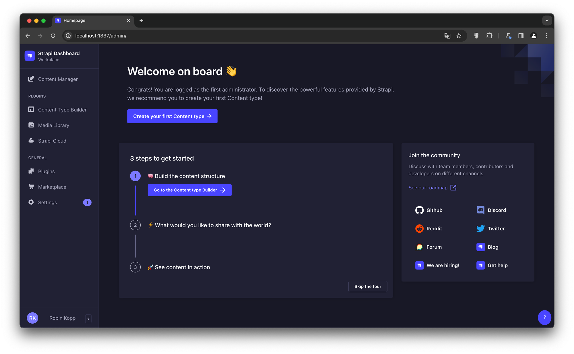Open Chrome's three-dot menu

coord(546,36)
